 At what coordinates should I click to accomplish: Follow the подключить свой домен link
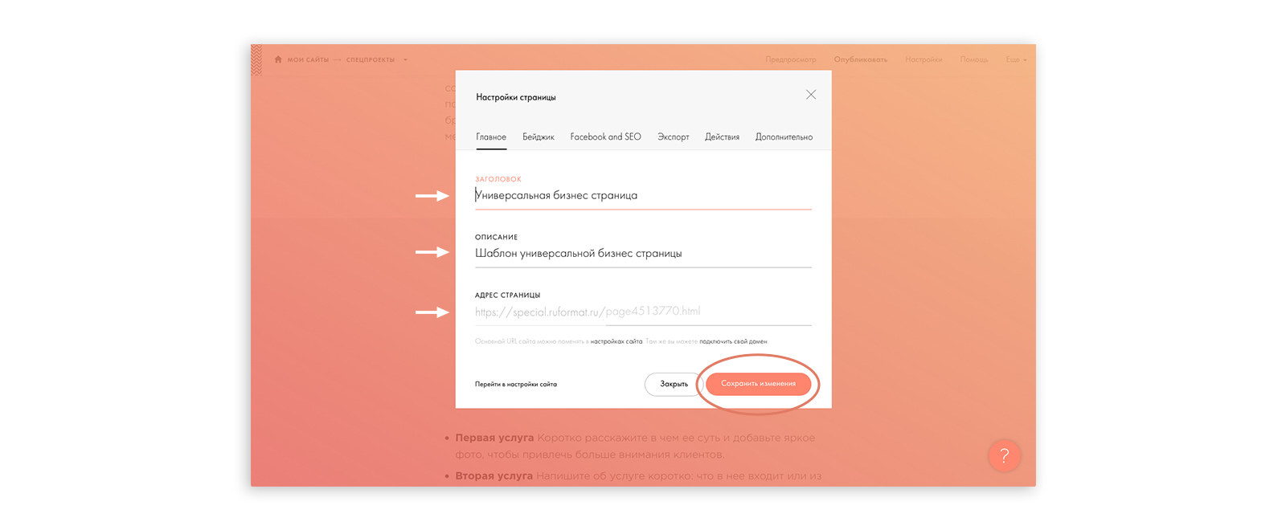pyautogui.click(x=733, y=341)
